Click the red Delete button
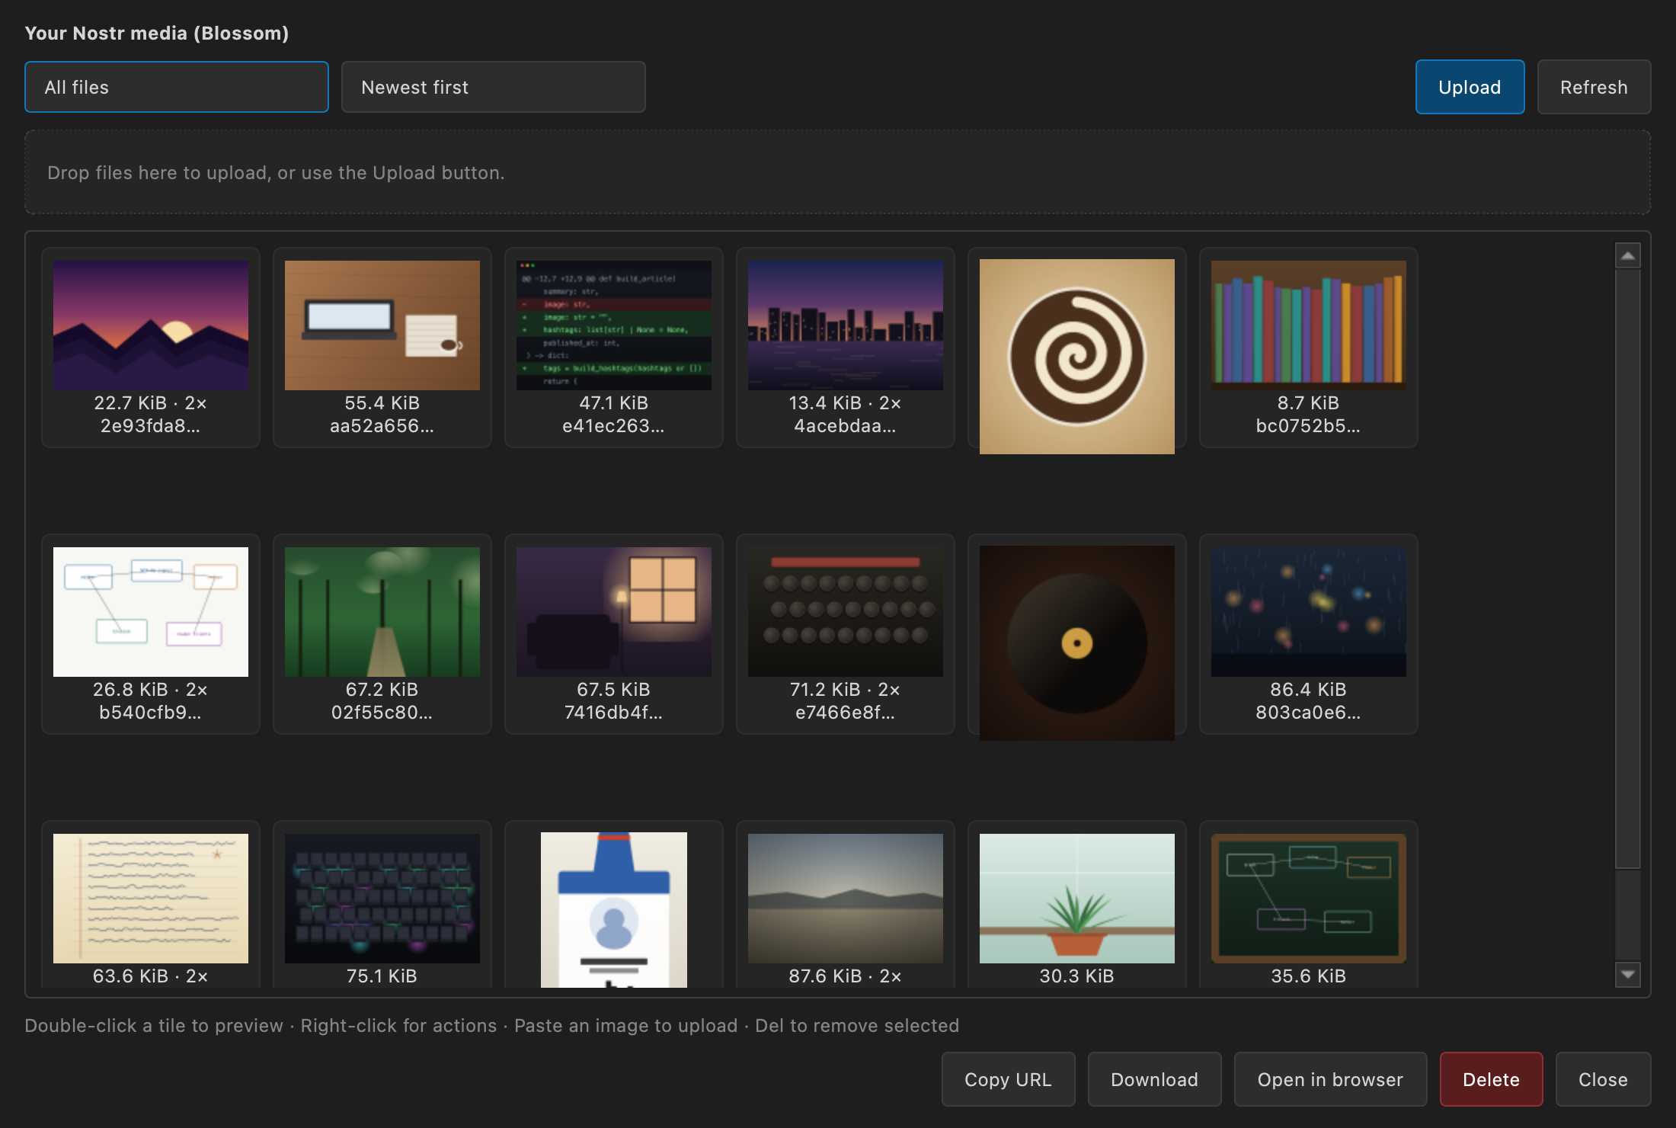The width and height of the screenshot is (1676, 1128). pos(1491,1079)
